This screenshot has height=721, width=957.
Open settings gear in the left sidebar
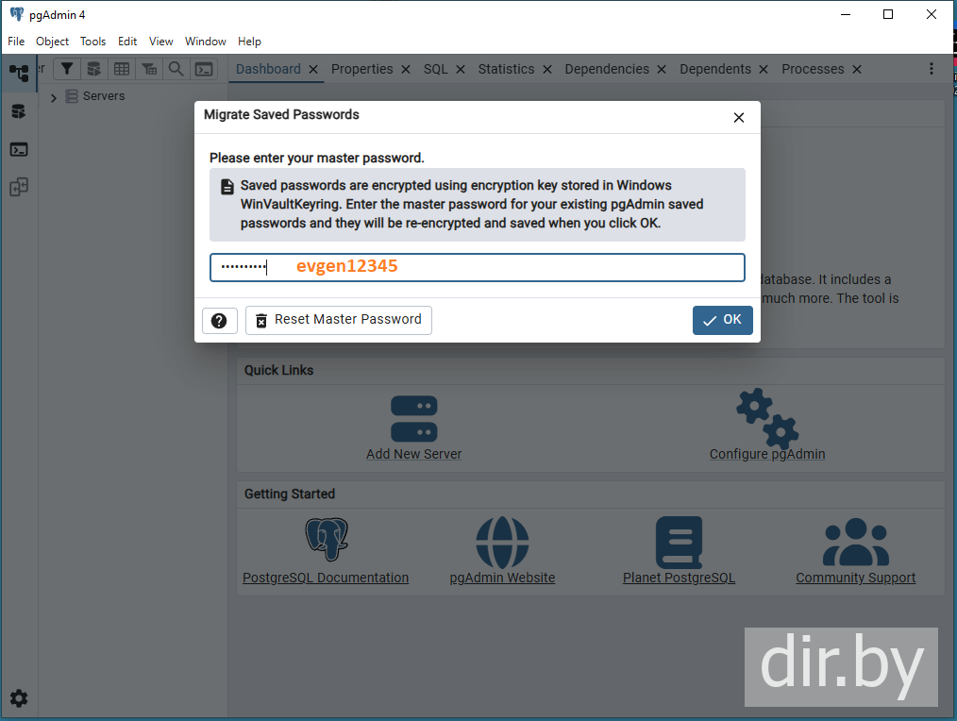19,697
